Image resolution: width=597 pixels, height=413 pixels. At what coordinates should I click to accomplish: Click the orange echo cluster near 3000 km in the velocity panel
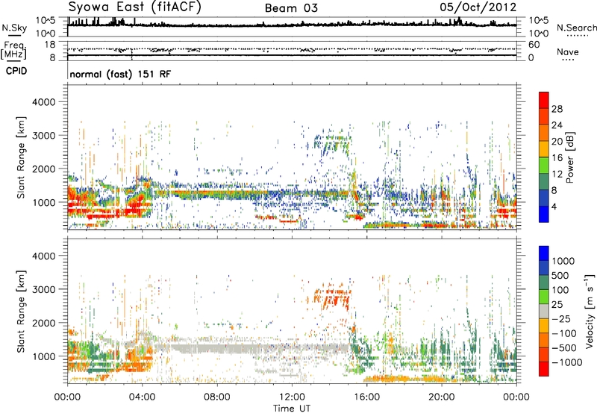[x=332, y=295]
